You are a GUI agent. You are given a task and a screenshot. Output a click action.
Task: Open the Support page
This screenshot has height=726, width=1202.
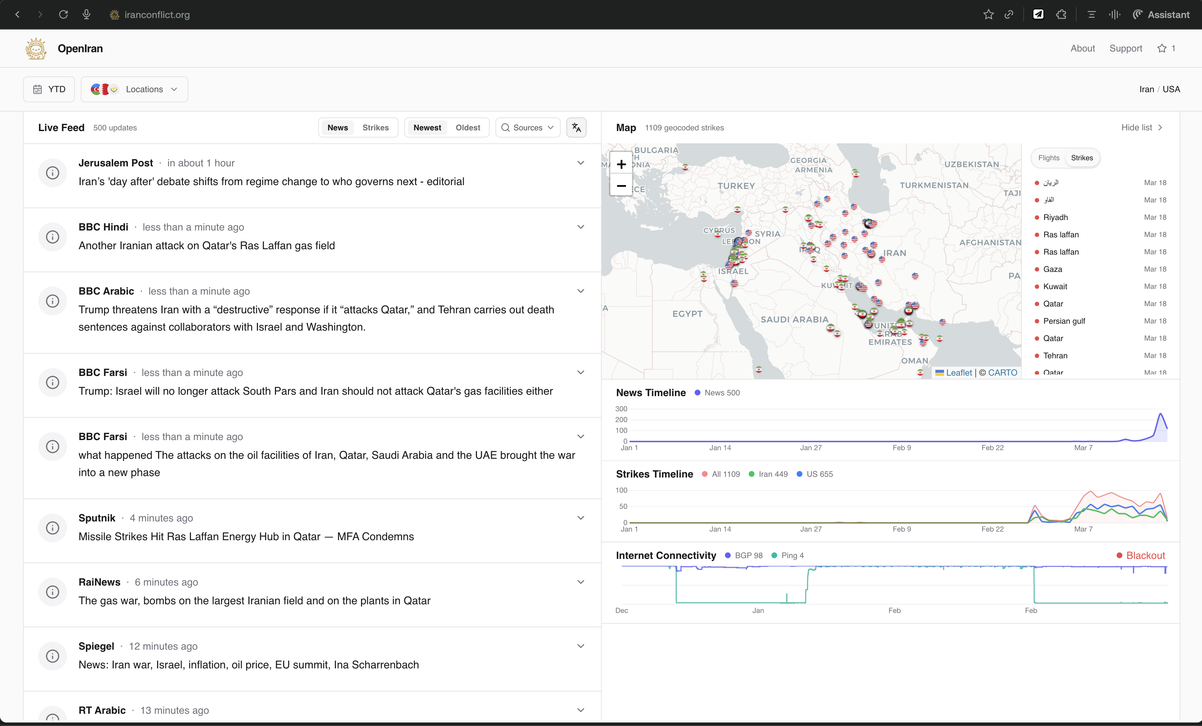point(1125,48)
